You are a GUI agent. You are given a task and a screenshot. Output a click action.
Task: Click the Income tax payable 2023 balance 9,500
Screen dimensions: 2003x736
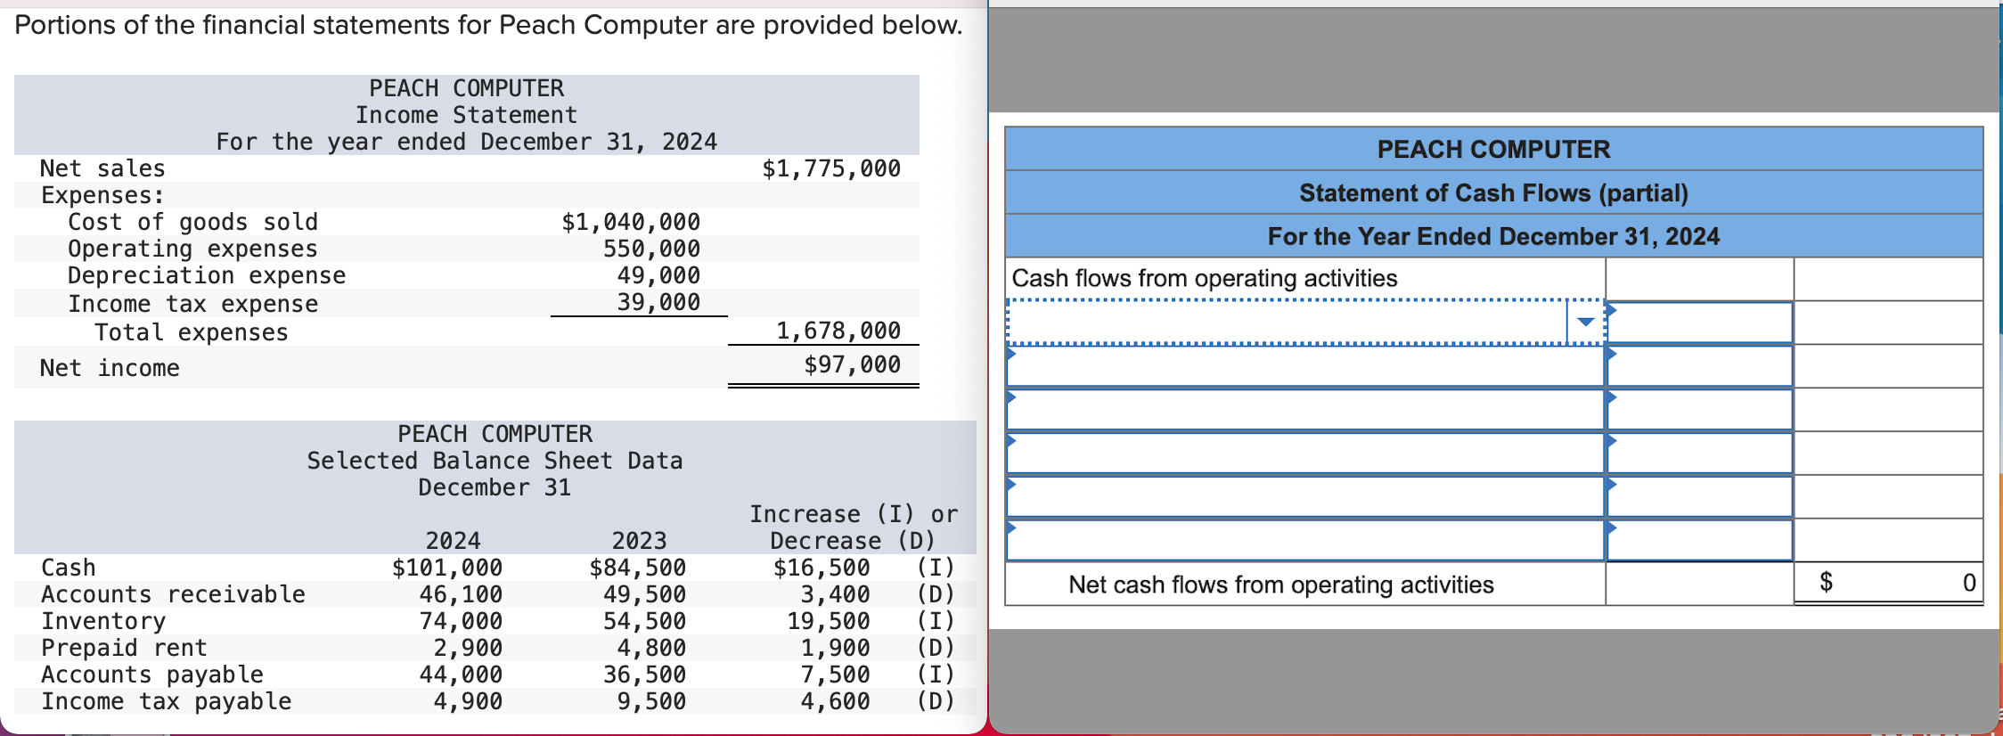coord(651,701)
